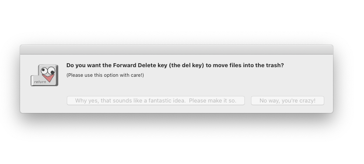Click "(the del key)" text in the heading

(x=186, y=65)
